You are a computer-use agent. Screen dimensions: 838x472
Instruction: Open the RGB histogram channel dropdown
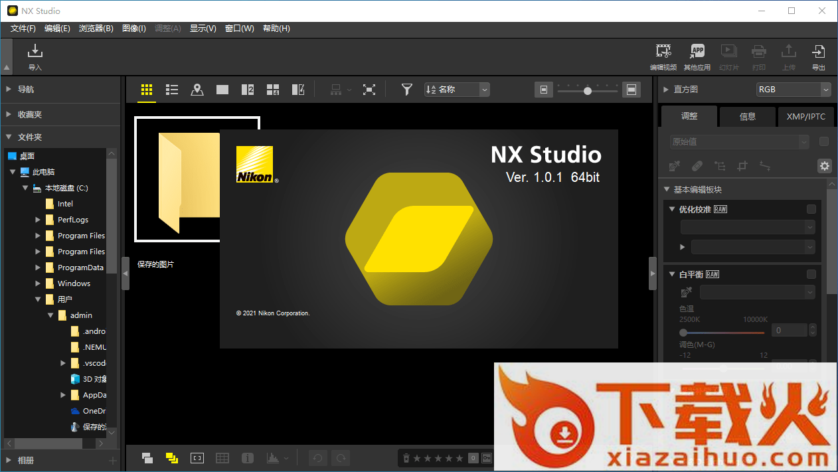click(794, 90)
